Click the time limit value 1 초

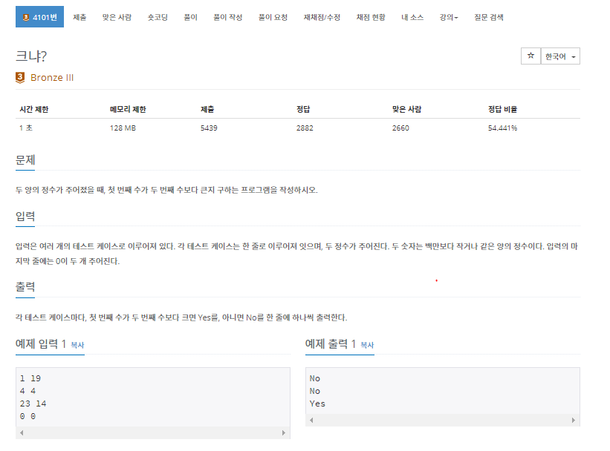[x=26, y=128]
